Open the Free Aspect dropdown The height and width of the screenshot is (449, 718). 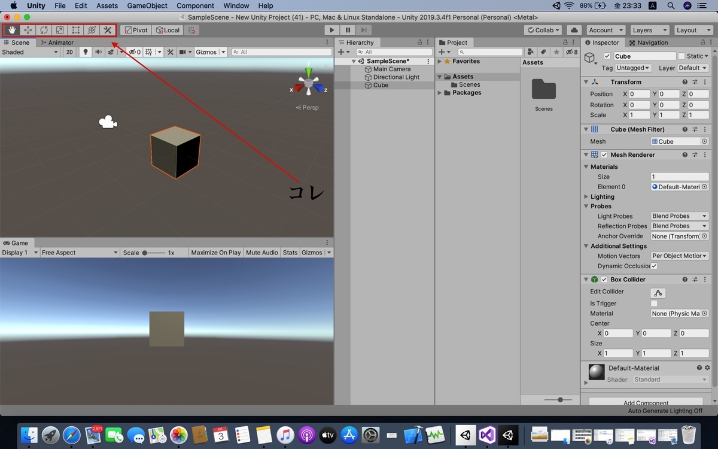(79, 253)
